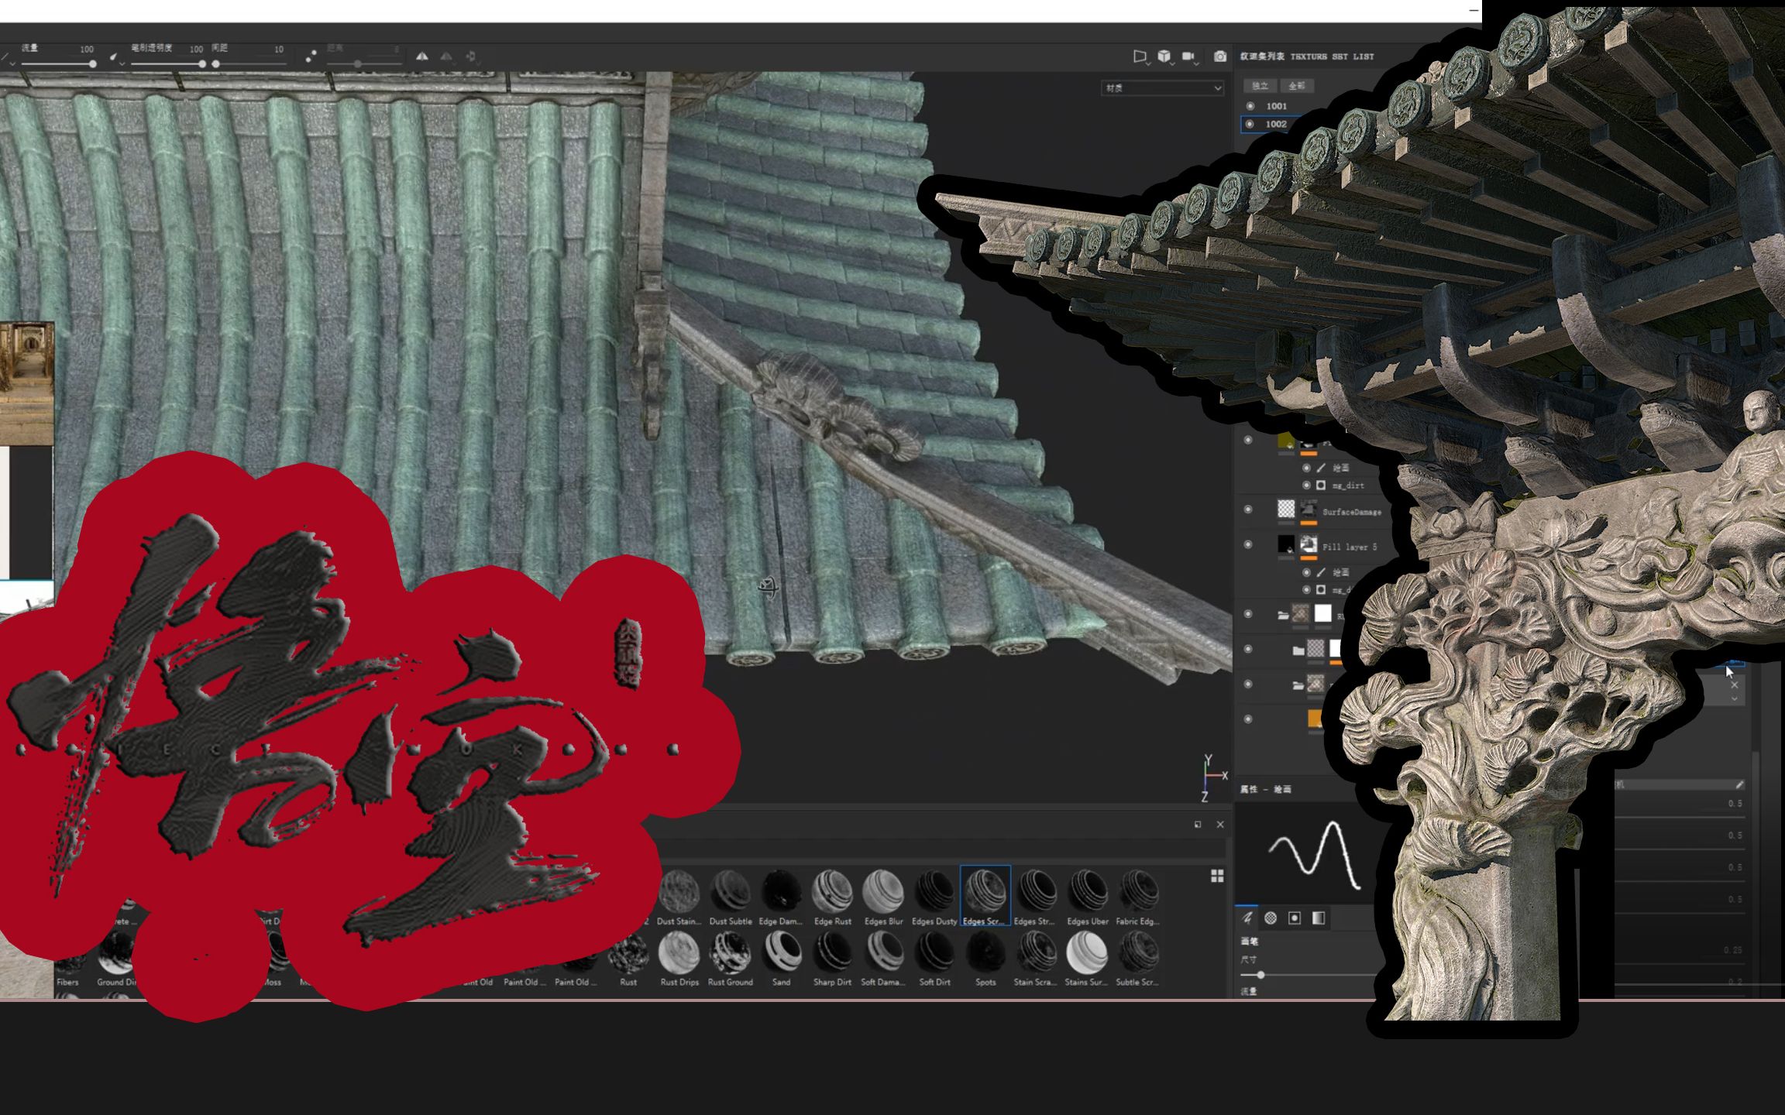Collapse the open folder group with white mask
Screen dimensions: 1785x1115
[x=1283, y=615]
